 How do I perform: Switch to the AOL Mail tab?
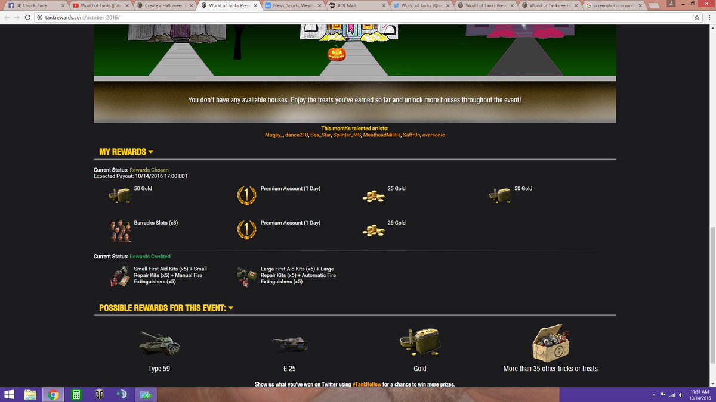click(357, 5)
